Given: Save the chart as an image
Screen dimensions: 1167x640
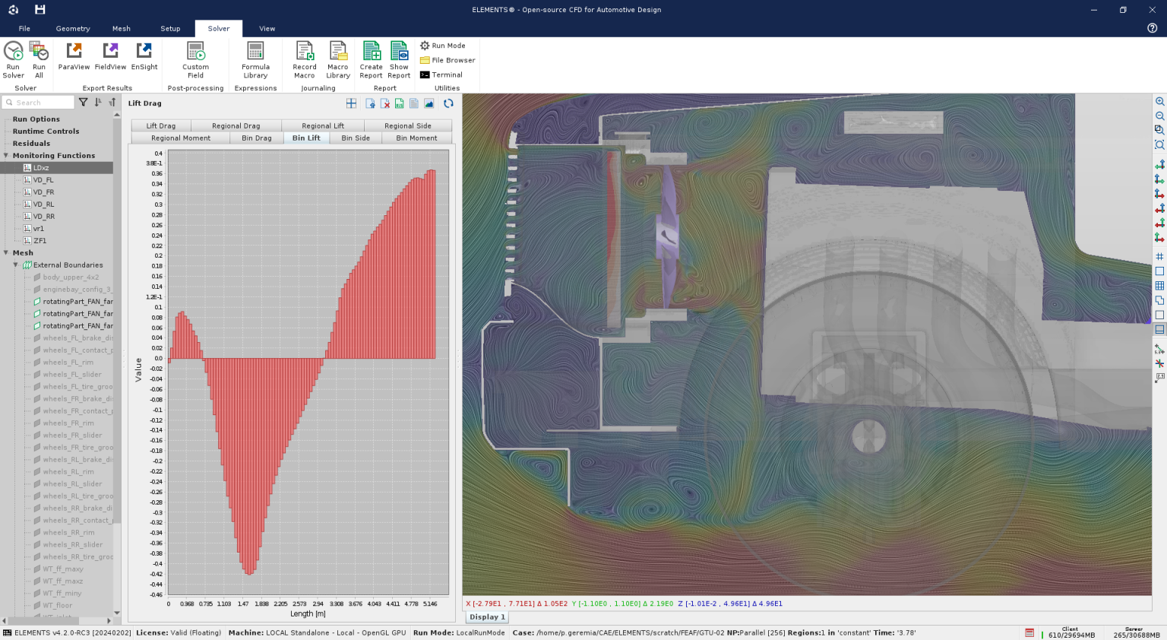Looking at the screenshot, I should [x=429, y=103].
